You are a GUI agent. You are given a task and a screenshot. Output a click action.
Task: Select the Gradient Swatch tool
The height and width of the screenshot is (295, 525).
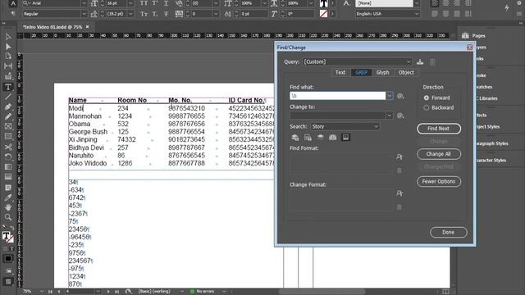[8, 167]
